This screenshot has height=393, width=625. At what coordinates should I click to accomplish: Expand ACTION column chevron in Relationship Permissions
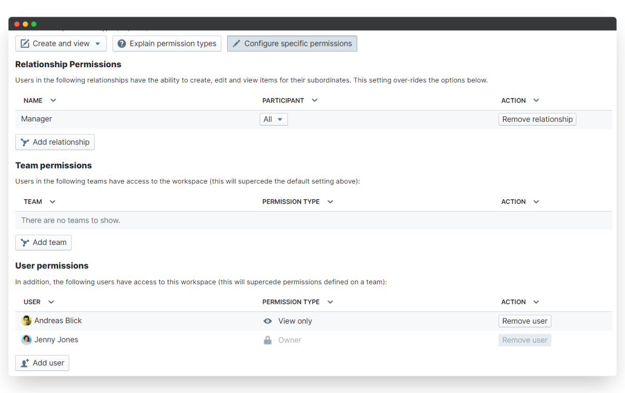pyautogui.click(x=536, y=101)
